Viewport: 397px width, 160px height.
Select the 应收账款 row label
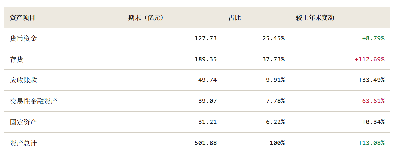click(x=23, y=80)
